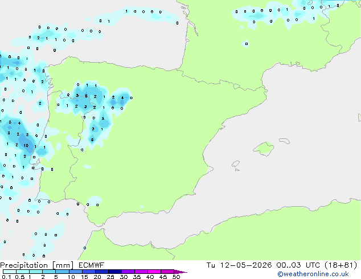Click the purple above-50 legend arrow tip
The height and width of the screenshot is (279, 361).
[180, 272]
